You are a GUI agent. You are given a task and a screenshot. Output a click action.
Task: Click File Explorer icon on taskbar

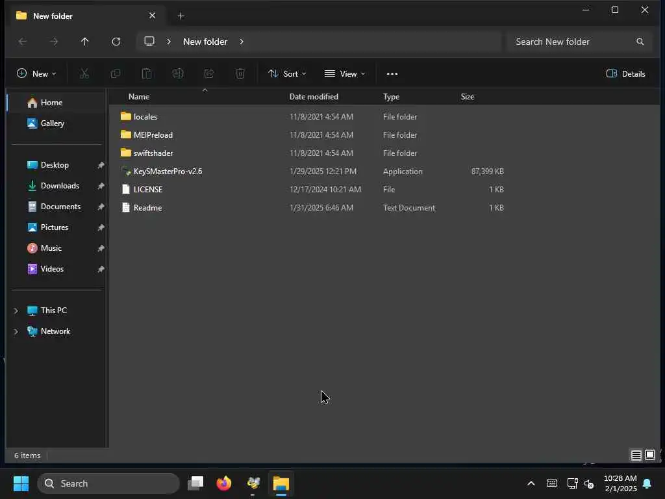coord(281,483)
